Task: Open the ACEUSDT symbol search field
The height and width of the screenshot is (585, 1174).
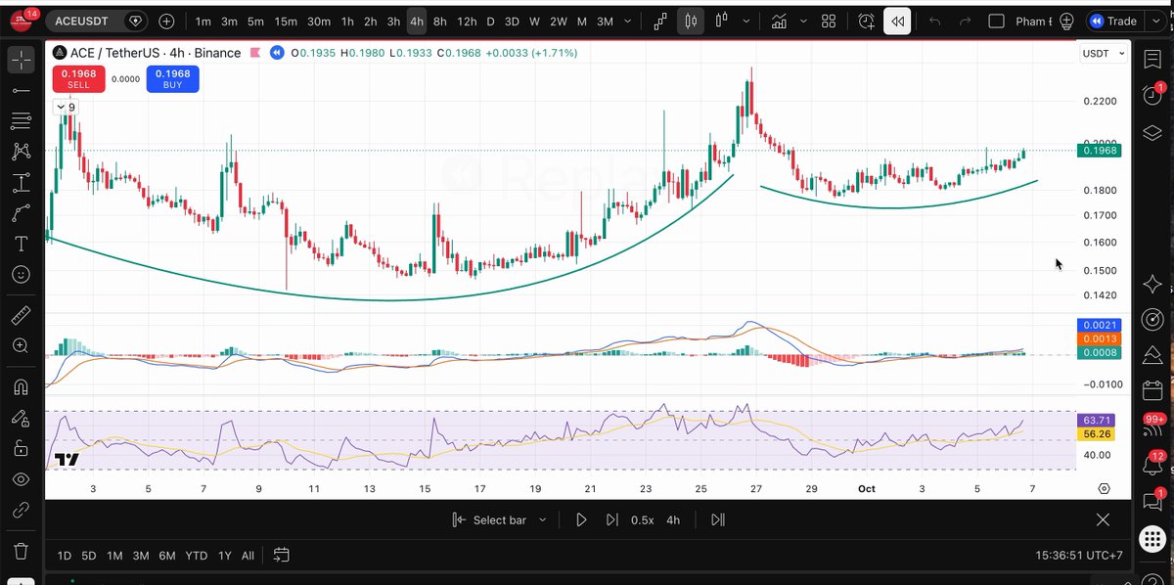Action: [x=80, y=21]
